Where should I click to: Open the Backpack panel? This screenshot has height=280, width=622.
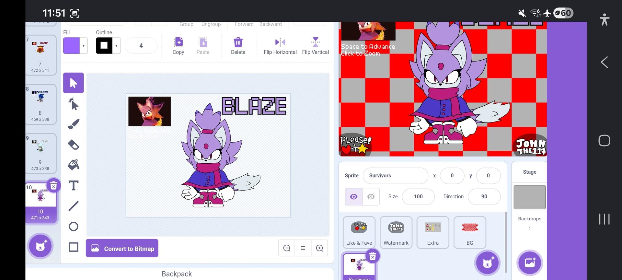point(177,274)
